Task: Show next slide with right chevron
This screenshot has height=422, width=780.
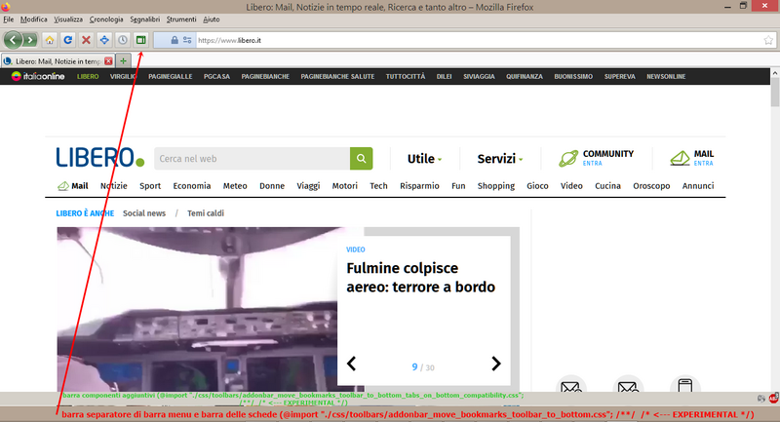Action: pyautogui.click(x=496, y=364)
